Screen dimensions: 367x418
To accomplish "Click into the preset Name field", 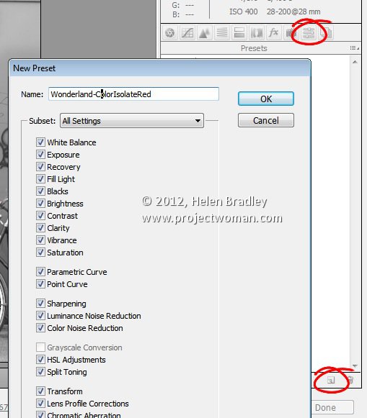I will (133, 94).
